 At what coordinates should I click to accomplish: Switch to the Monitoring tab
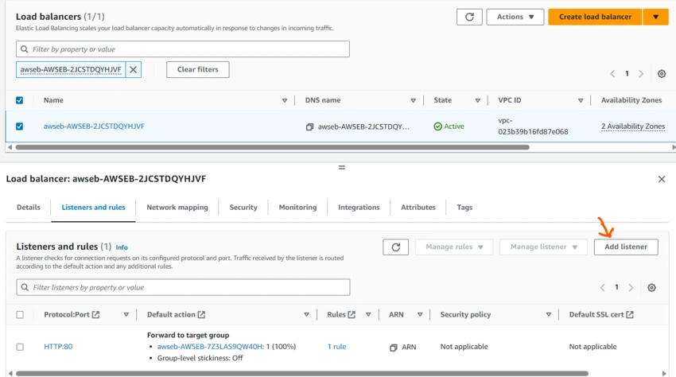pos(297,208)
